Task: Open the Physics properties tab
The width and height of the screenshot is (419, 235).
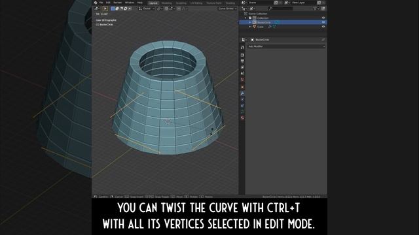Action: (242, 99)
